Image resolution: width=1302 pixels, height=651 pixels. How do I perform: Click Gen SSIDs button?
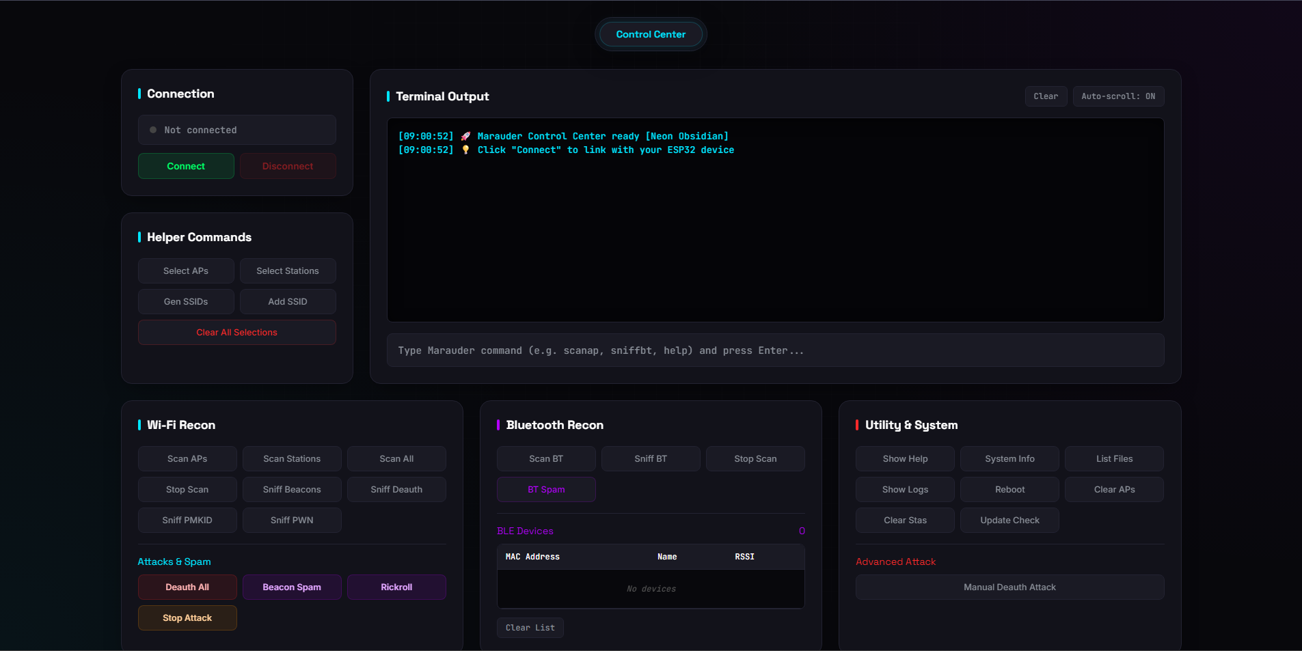186,302
